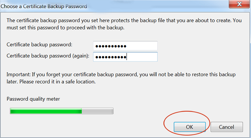The image size is (251, 138).
Task: Click the 'Certificate backup password (again):' label
Action: click(x=48, y=56)
